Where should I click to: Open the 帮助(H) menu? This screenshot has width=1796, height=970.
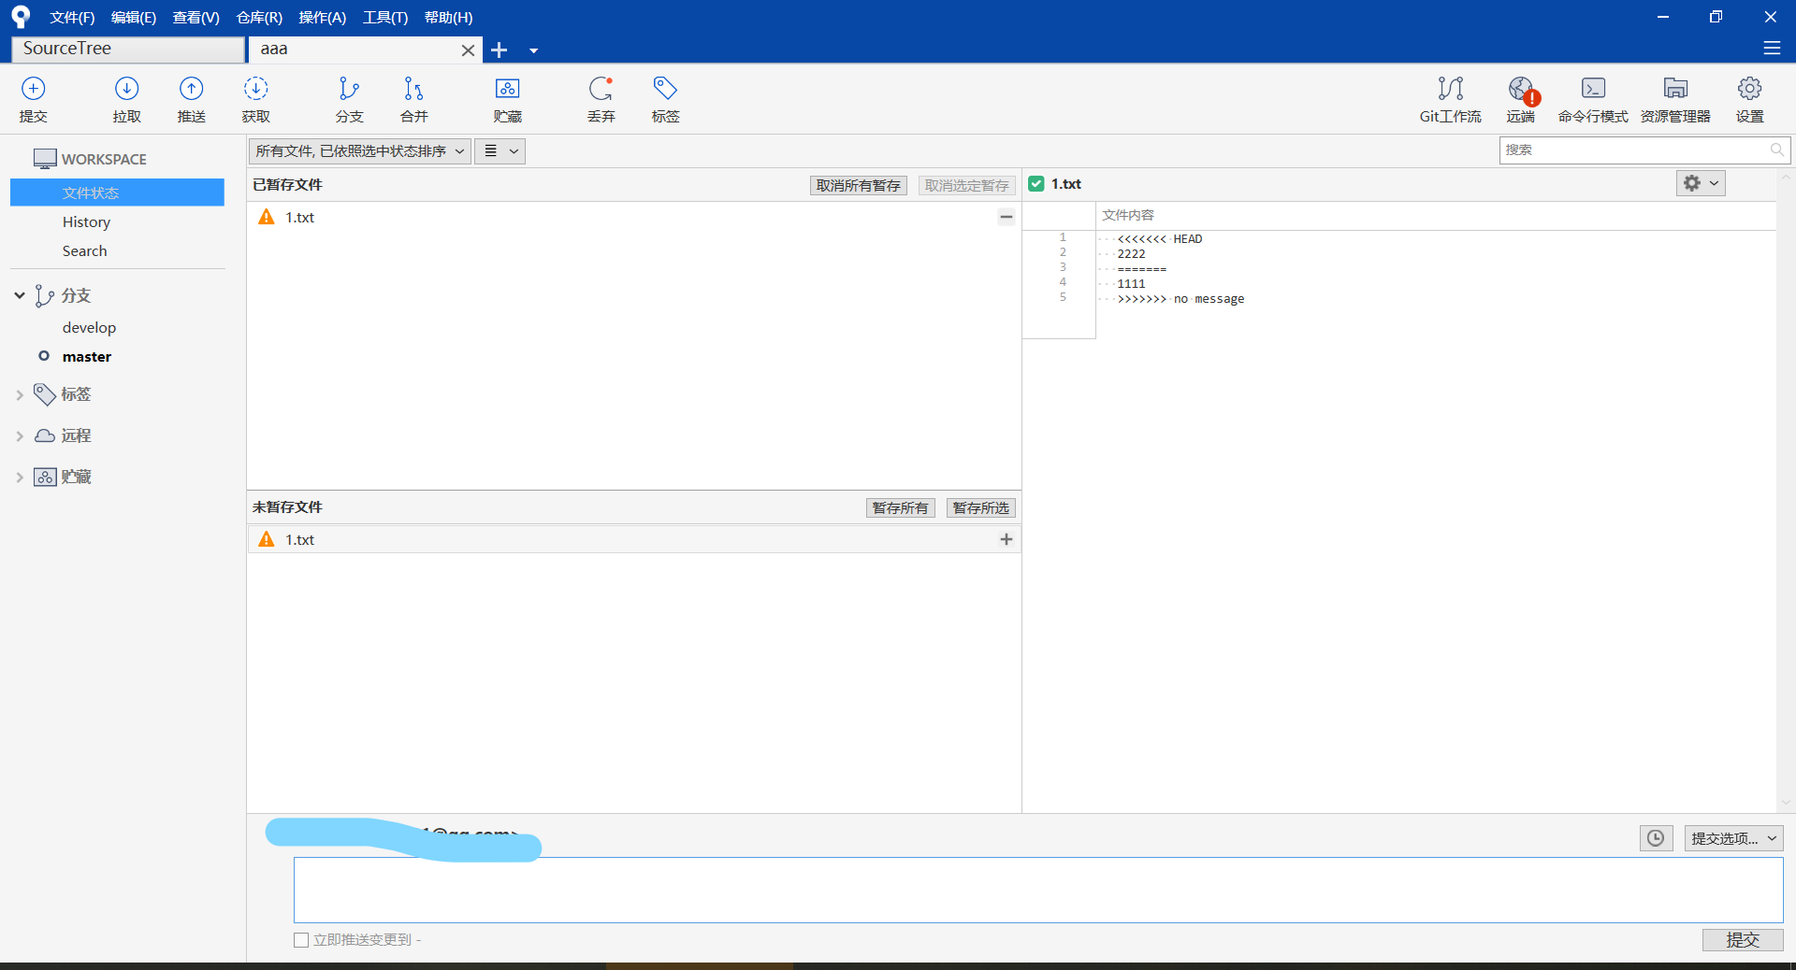pos(448,18)
